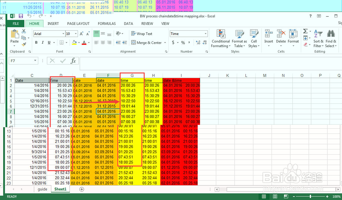The height and width of the screenshot is (200, 342).
Task: Click Merge & Center
Action: pyautogui.click(x=147, y=43)
